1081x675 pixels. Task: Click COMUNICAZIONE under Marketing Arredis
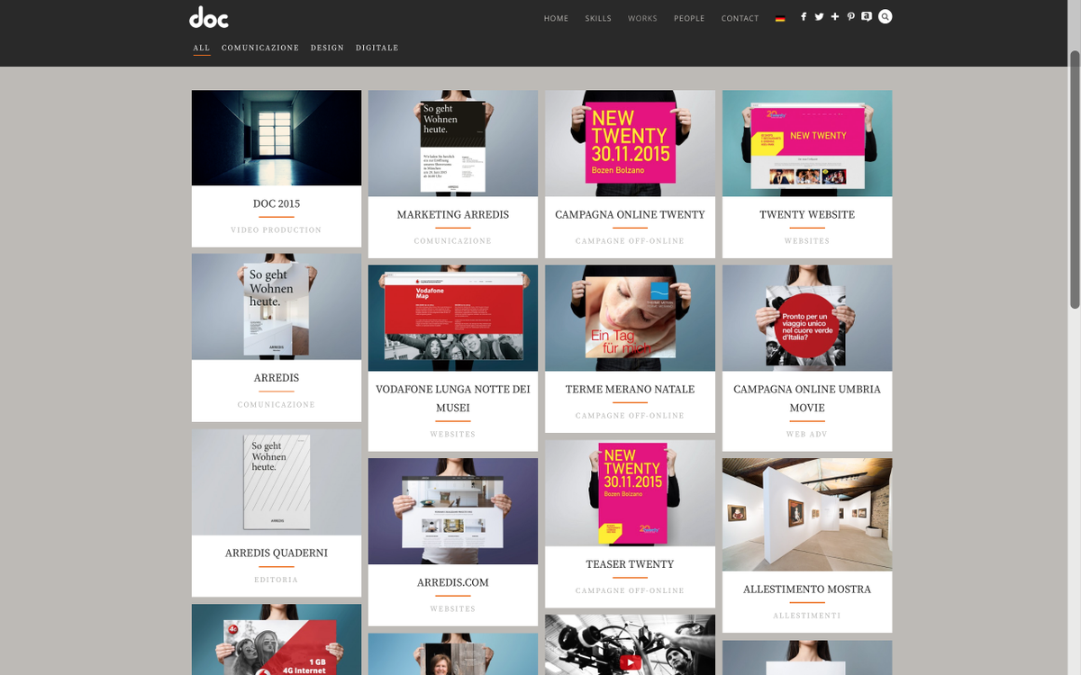point(453,241)
